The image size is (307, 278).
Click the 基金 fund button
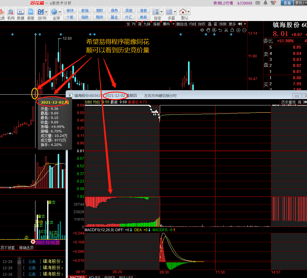pos(114,17)
